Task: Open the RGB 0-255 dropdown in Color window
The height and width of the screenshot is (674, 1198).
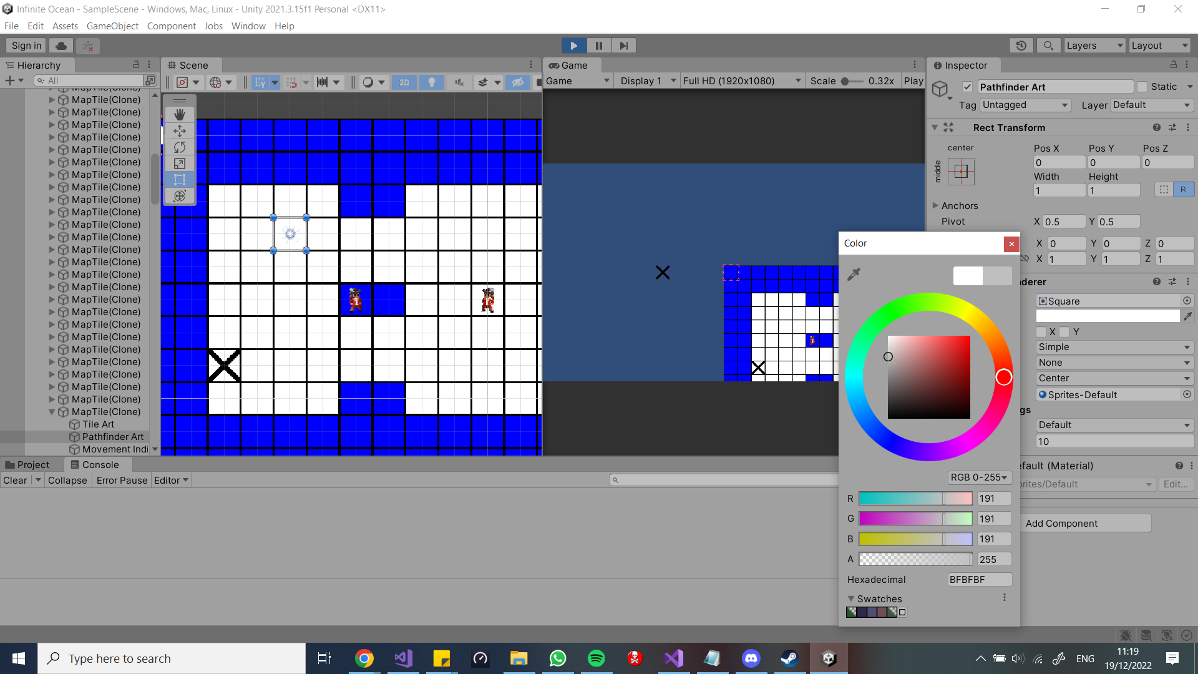Action: click(979, 477)
